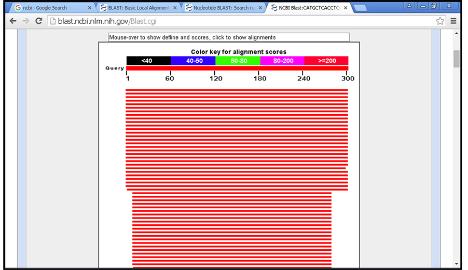The image size is (468, 270).
Task: Click the blue "40-50" color key swatch
Action: [x=193, y=61]
